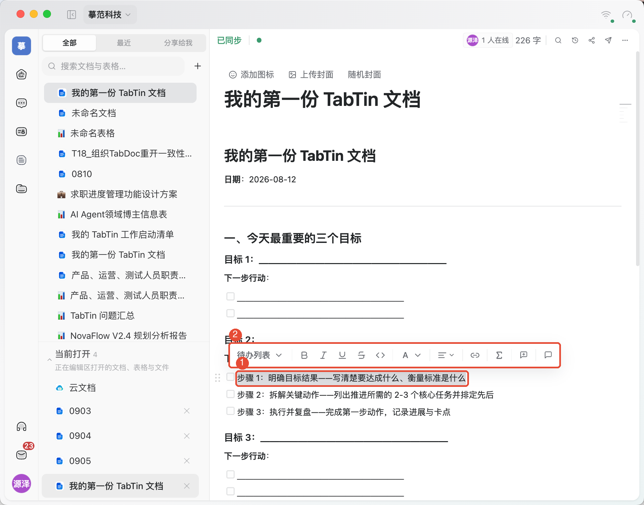Switch to the 分享给我 tab
Screen dimensions: 644x505
point(178,43)
